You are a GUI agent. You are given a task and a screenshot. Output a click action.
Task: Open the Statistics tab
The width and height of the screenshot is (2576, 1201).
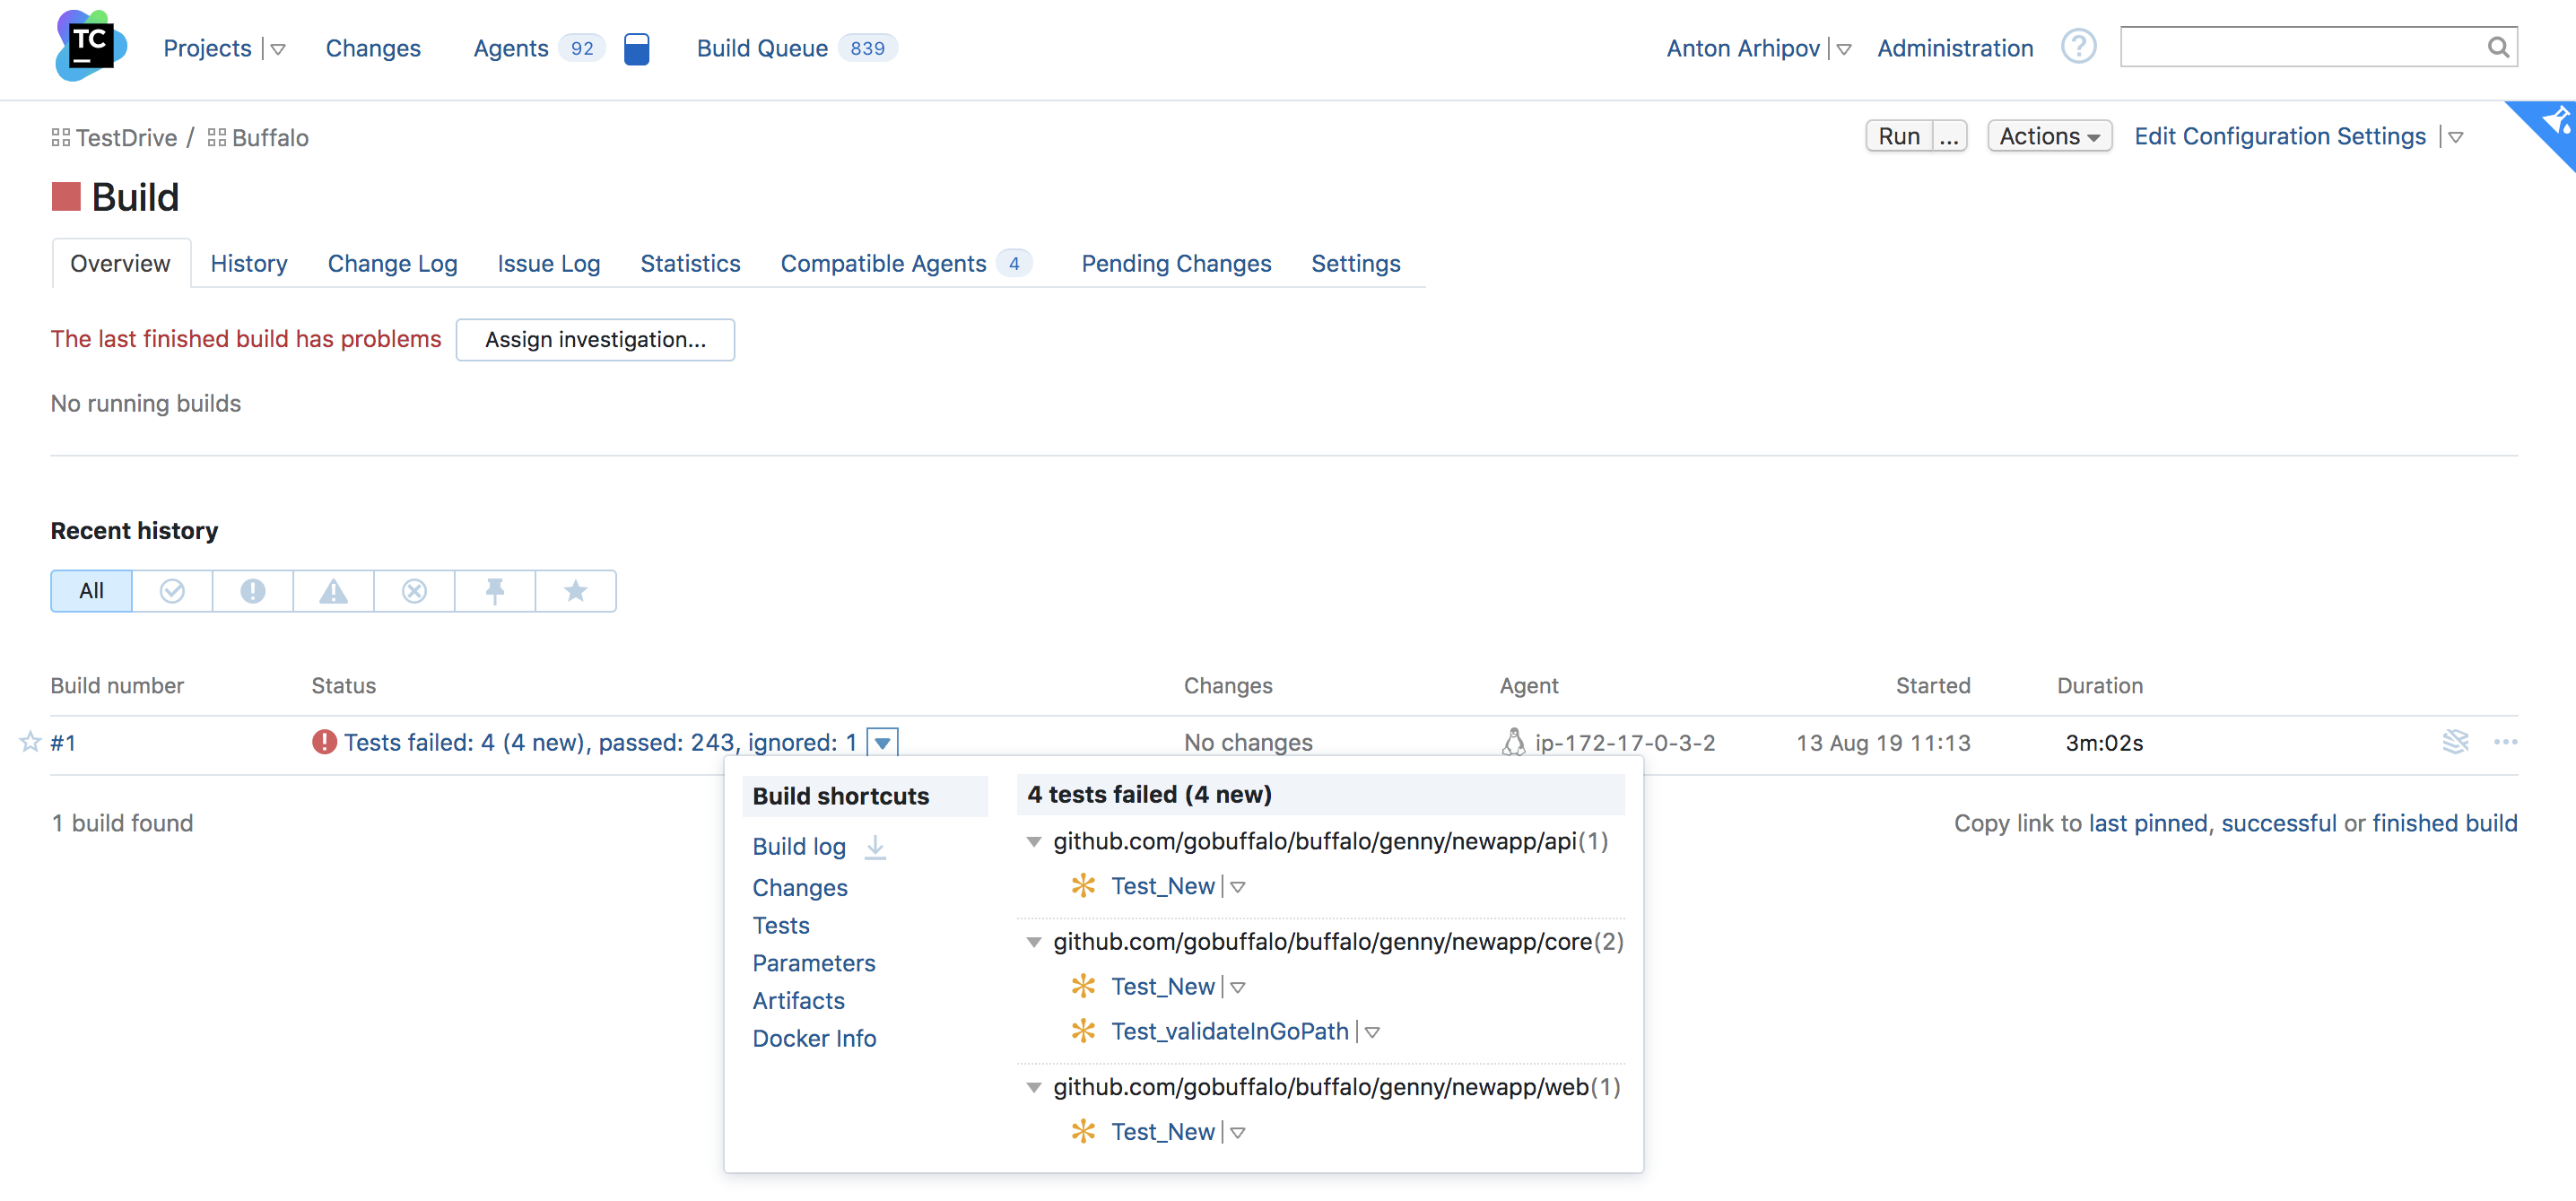pos(688,263)
